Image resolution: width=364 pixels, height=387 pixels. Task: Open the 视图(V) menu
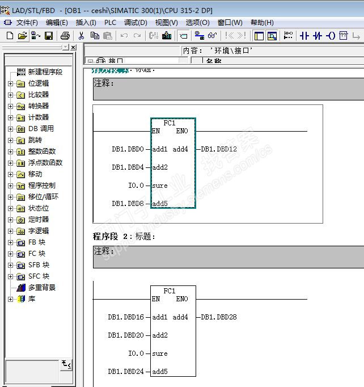(167, 23)
